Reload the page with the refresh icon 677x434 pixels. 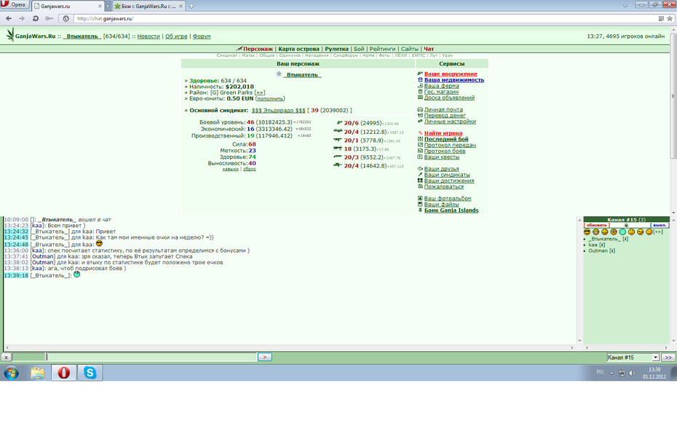[x=36, y=19]
